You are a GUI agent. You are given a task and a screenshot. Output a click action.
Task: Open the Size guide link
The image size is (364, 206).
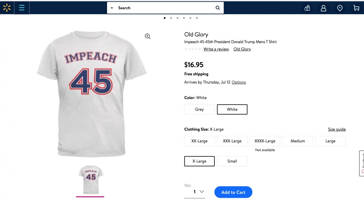tap(337, 129)
